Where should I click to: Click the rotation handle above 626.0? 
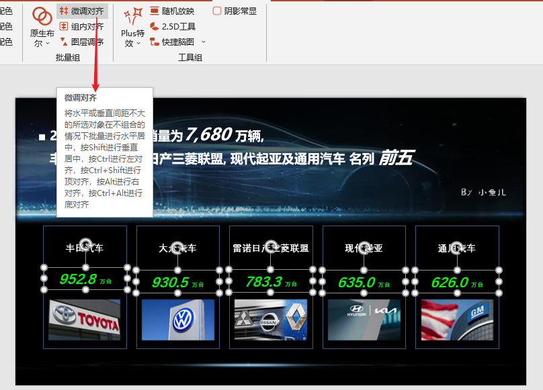click(x=457, y=248)
